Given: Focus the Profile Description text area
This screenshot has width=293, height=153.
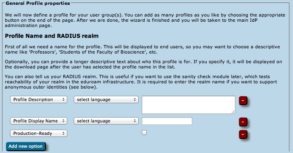Looking at the screenshot, I should click(189, 105).
